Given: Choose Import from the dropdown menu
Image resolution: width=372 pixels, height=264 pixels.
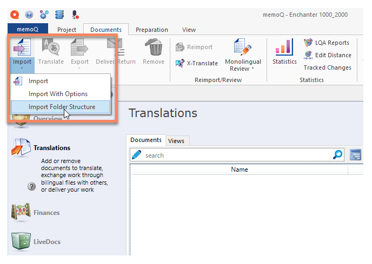Looking at the screenshot, I should coord(60,81).
